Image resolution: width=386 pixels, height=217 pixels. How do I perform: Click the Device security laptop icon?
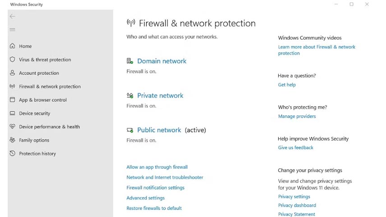point(12,113)
